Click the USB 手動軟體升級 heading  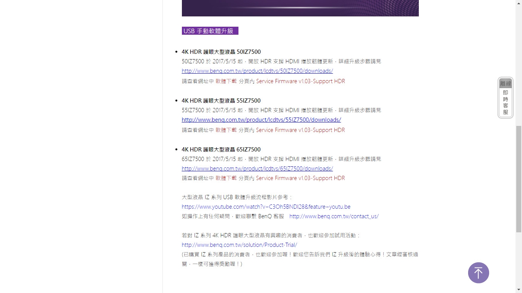coord(210,31)
